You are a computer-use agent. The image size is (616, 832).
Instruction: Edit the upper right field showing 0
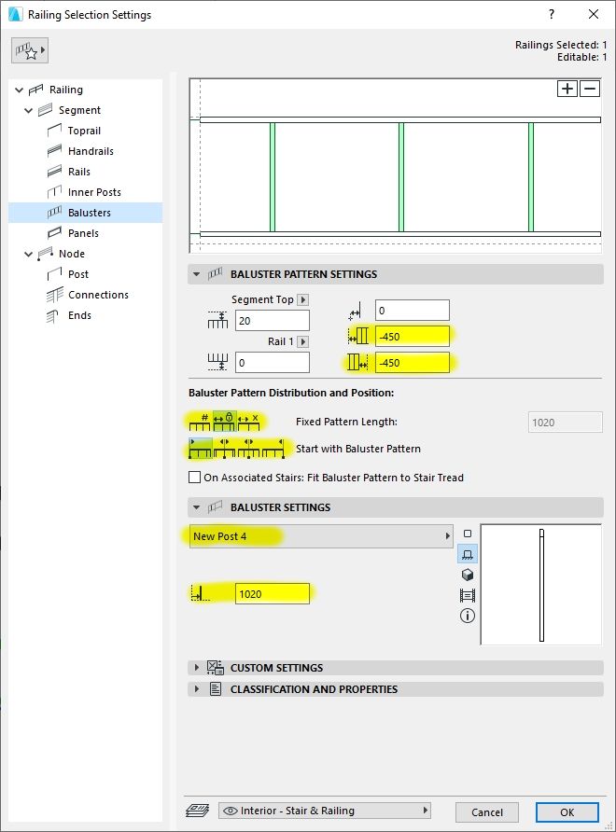(x=413, y=311)
